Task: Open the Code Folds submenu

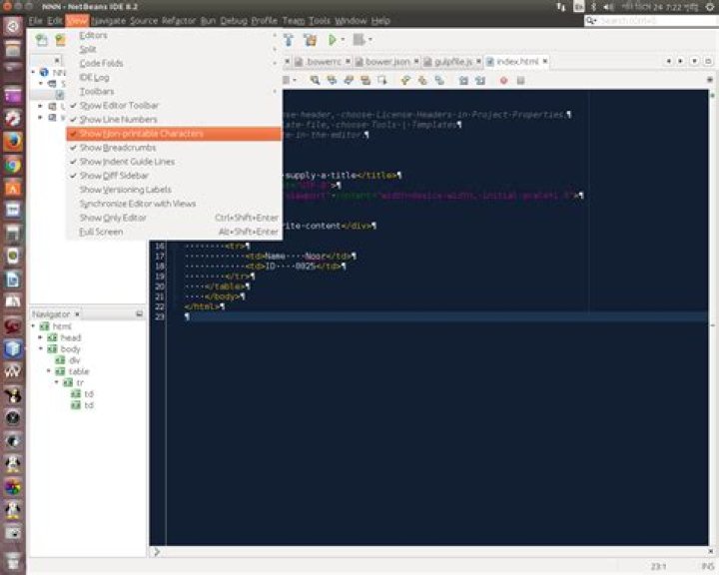Action: click(x=174, y=63)
